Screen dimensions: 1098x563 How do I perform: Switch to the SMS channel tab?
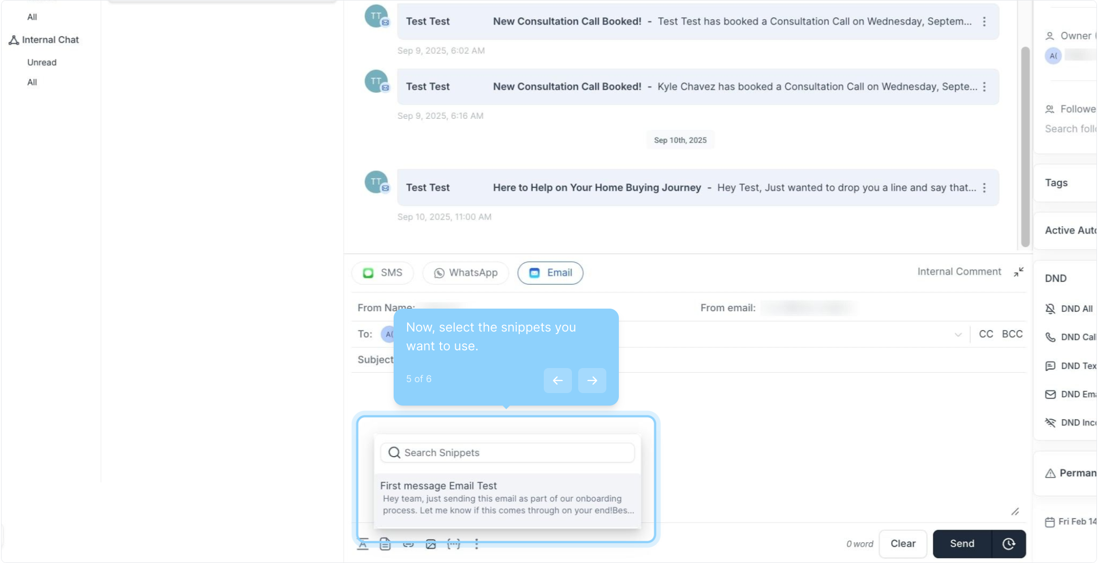(x=383, y=273)
